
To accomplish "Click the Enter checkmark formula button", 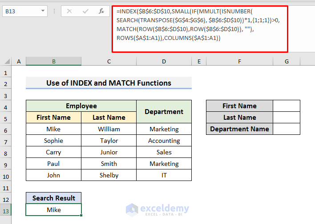I will [85, 11].
